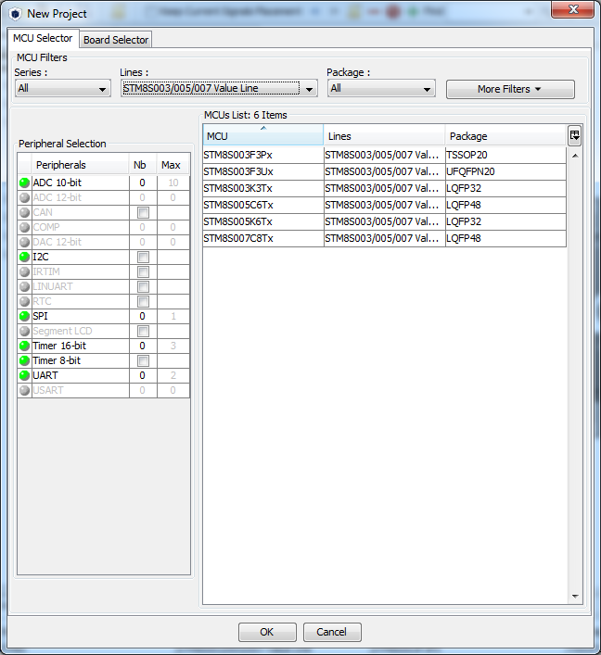Toggle the LINUART checkbox
Image resolution: width=601 pixels, height=655 pixels.
[x=143, y=286]
